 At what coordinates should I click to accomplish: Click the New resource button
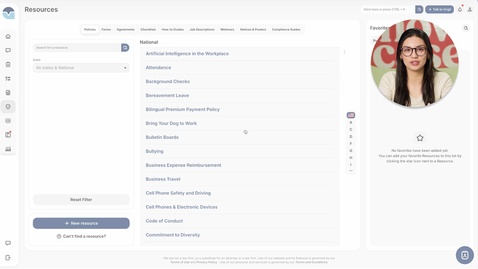pyautogui.click(x=81, y=223)
